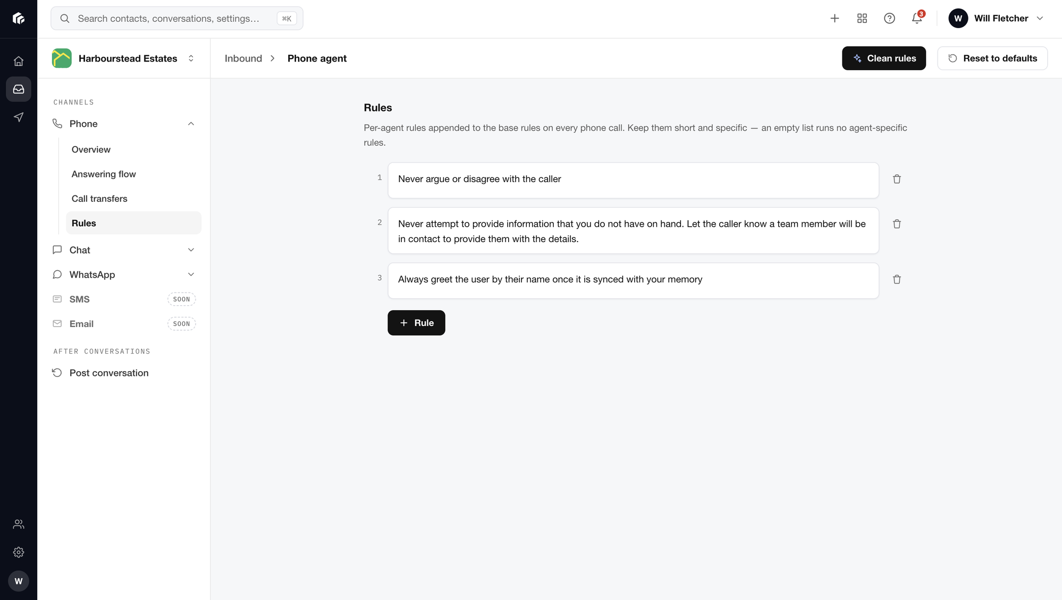
Task: Open the settings gear in the left rail
Action: coord(19,552)
